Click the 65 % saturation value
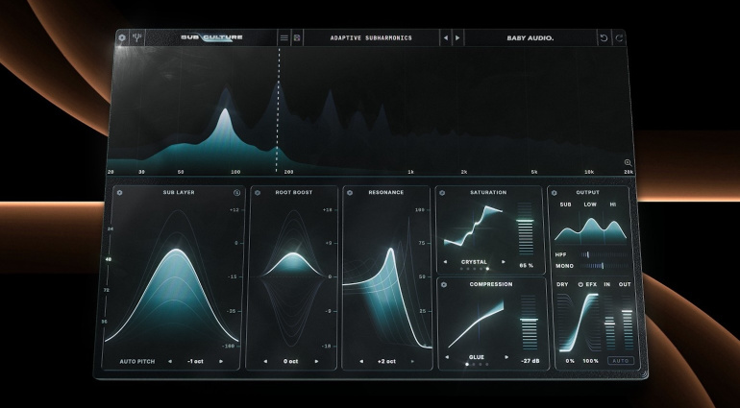This screenshot has height=408, width=740. pyautogui.click(x=527, y=266)
